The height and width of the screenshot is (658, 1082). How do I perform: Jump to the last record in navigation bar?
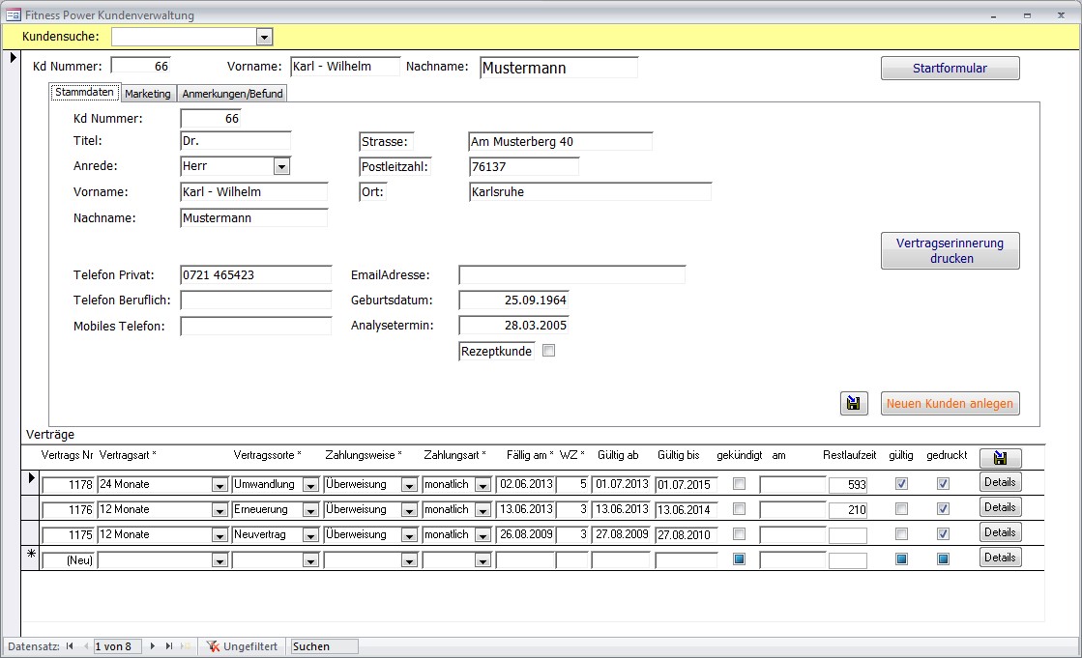(169, 646)
